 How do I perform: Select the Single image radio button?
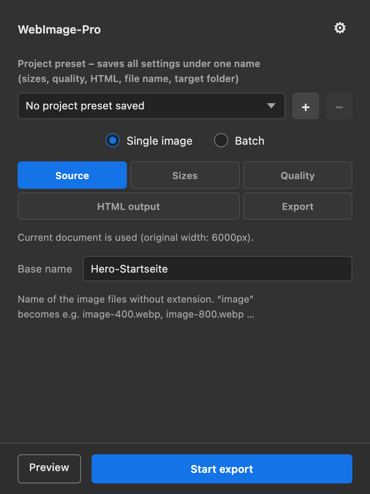point(113,141)
